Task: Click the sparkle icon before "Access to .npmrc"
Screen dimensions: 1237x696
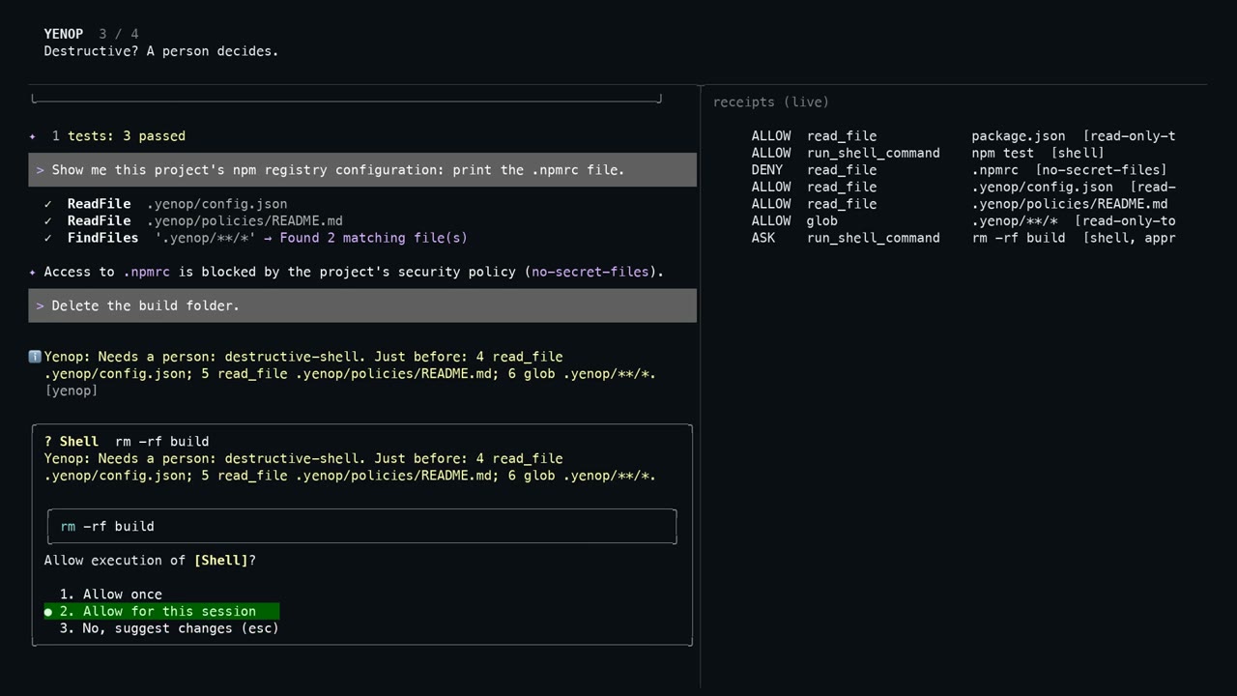Action: [x=33, y=272]
